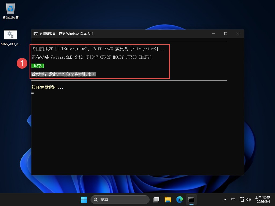Click the taskbar search box
This screenshot has height=206, width=275.
click(120, 200)
